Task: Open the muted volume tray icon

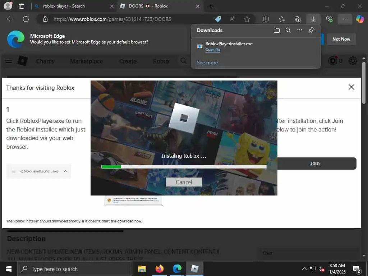Action: tap(321, 269)
